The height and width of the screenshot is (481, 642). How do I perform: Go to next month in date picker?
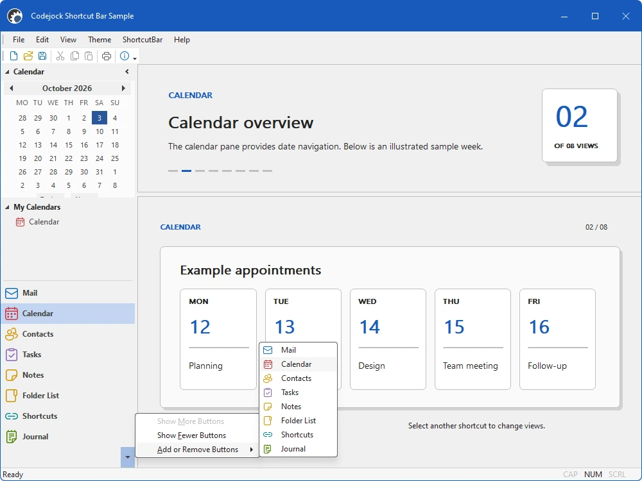123,88
